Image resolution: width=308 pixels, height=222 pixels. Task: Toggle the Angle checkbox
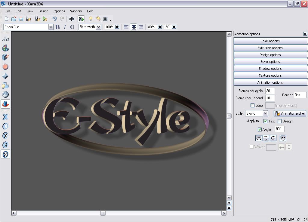tap(260, 129)
